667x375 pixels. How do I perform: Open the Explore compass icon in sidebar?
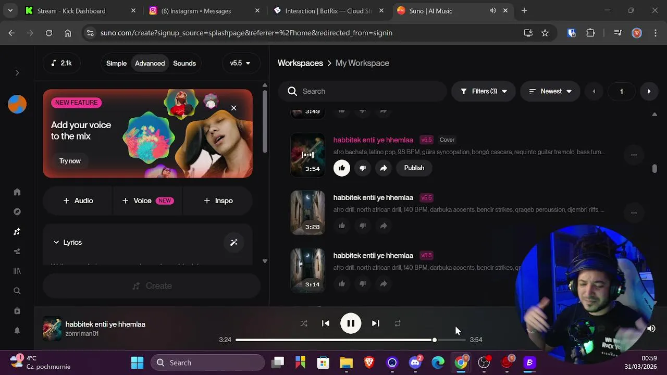pos(17,212)
